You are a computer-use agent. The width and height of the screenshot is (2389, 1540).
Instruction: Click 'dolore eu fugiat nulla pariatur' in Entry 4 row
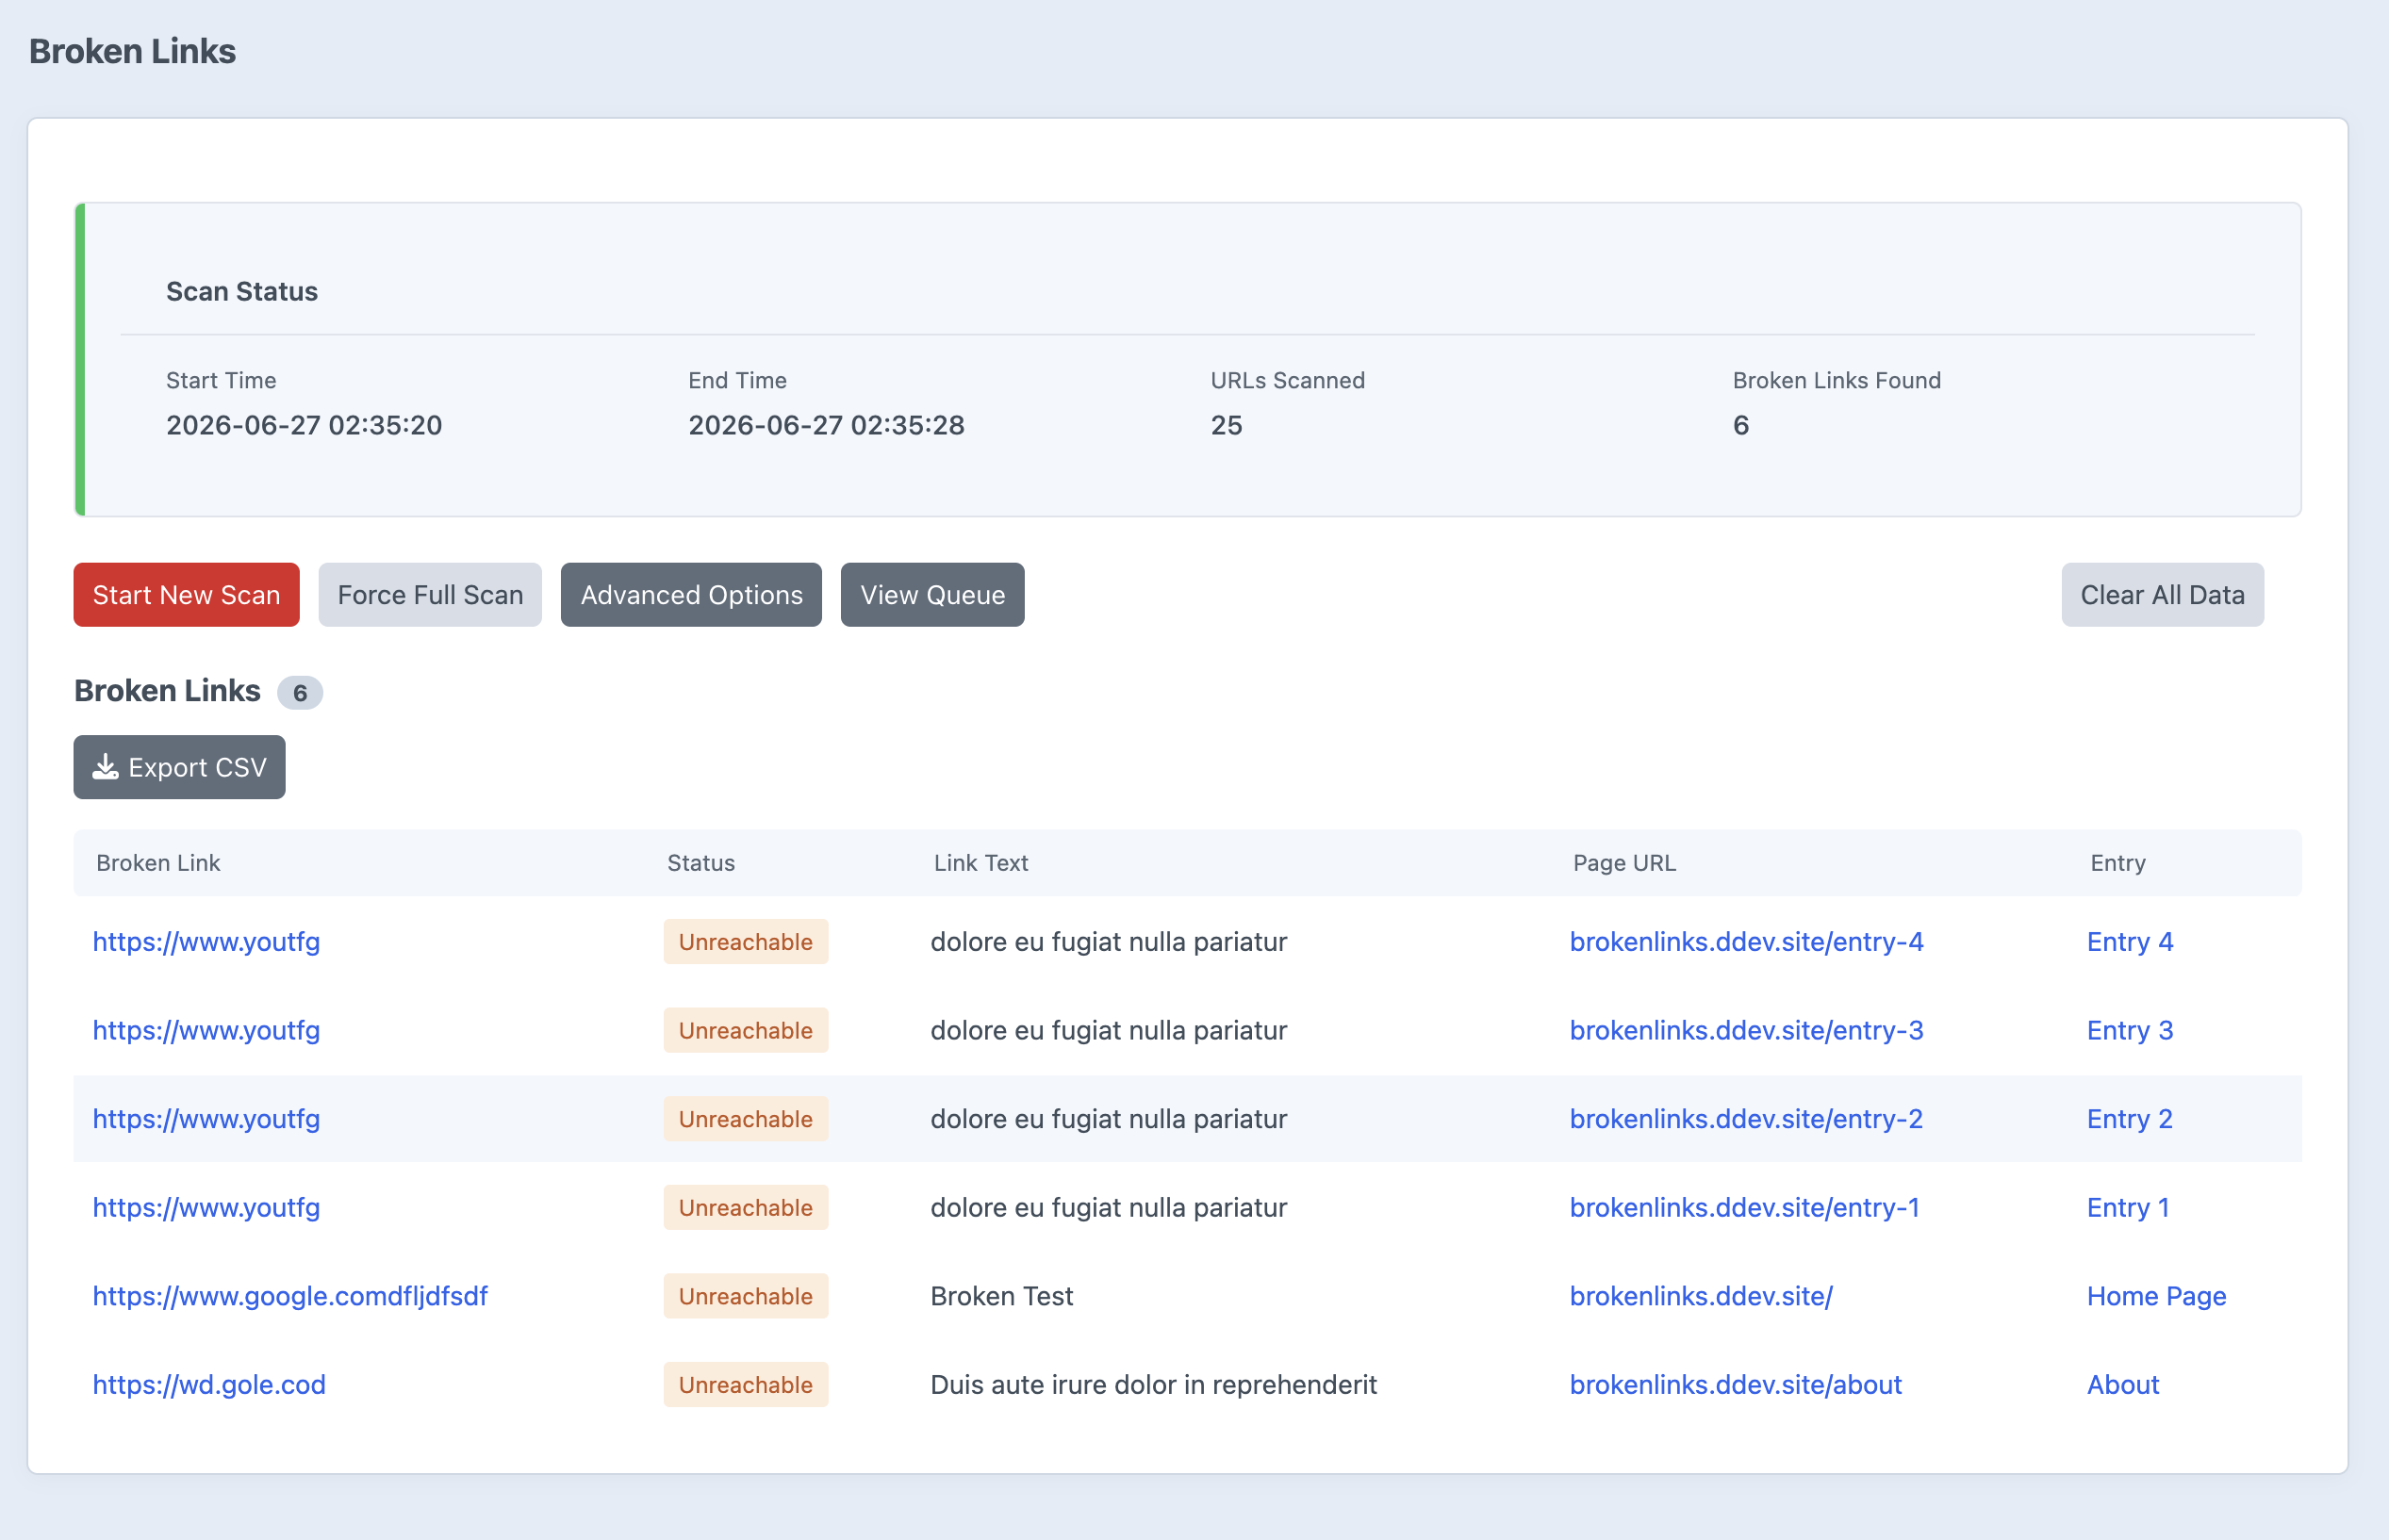(1109, 942)
